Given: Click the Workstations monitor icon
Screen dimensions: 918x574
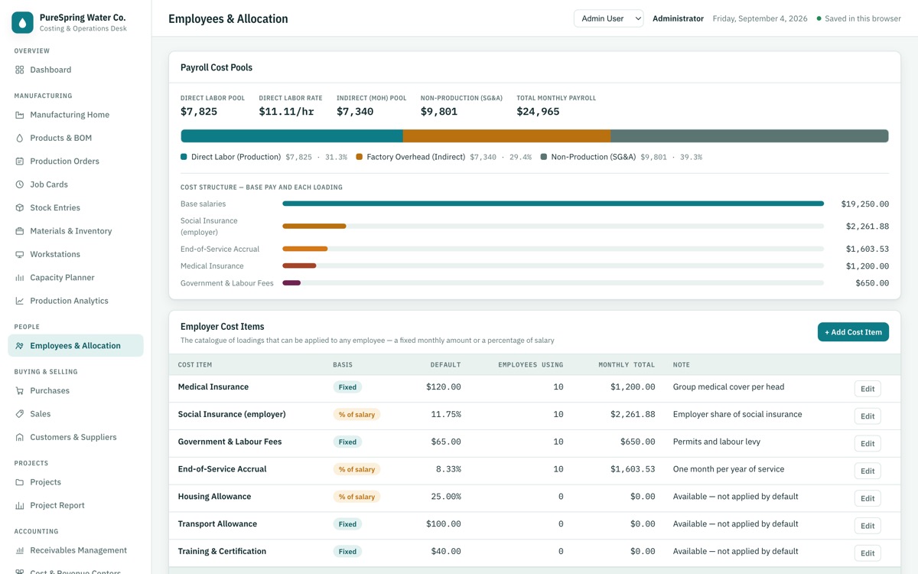Looking at the screenshot, I should pyautogui.click(x=20, y=254).
